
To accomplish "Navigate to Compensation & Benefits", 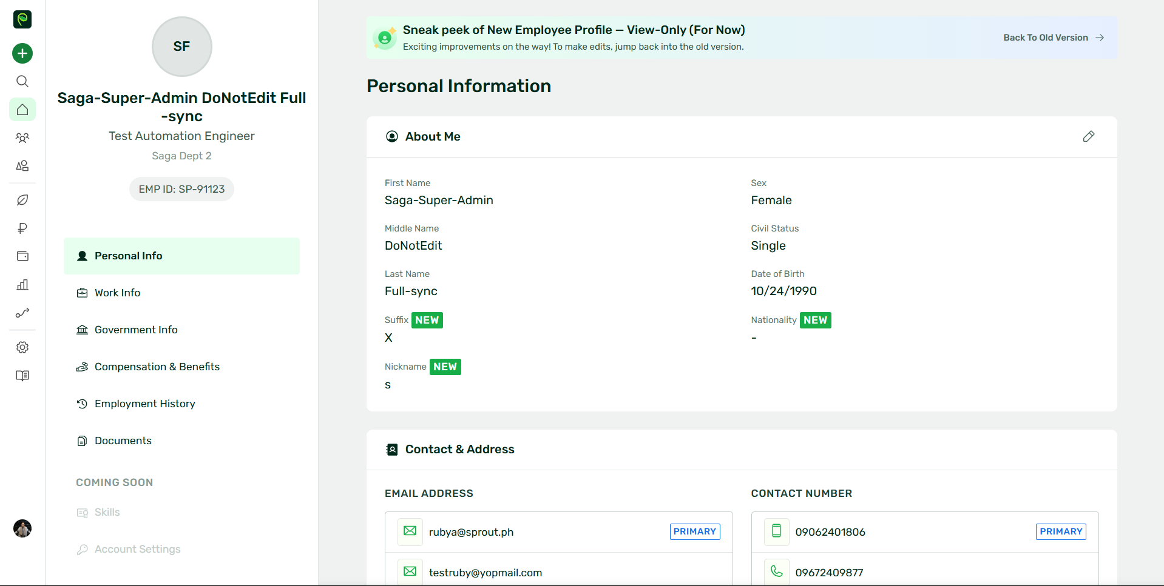I will [157, 367].
